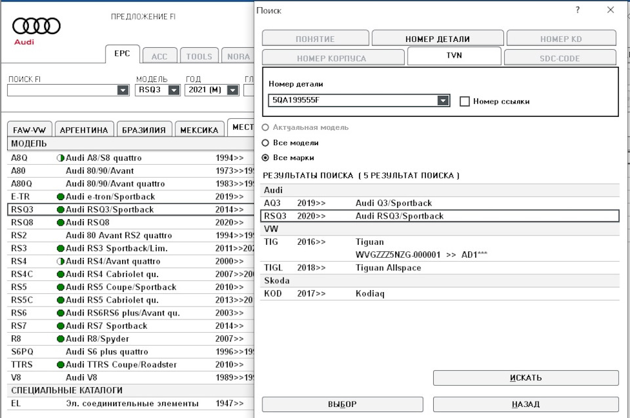The image size is (630, 418).
Task: Click the ВЫБОР button
Action: pyautogui.click(x=342, y=404)
